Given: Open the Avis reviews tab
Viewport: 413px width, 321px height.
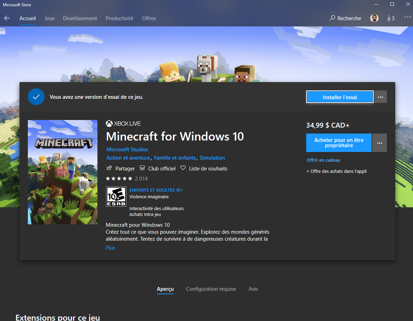Looking at the screenshot, I should tap(253, 289).
